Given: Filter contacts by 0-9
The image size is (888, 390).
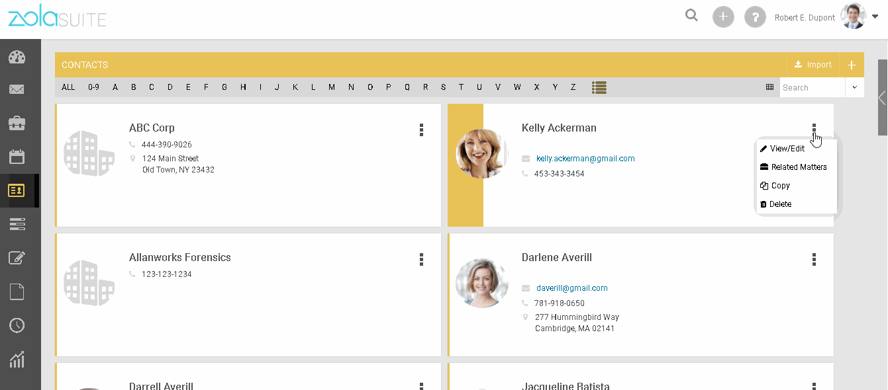Looking at the screenshot, I should click(x=93, y=87).
